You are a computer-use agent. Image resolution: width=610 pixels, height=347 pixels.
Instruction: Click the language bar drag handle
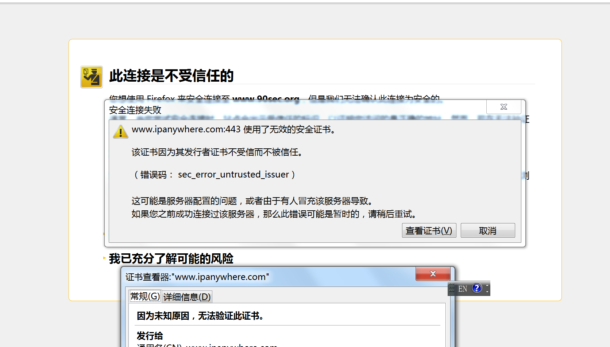click(x=452, y=289)
